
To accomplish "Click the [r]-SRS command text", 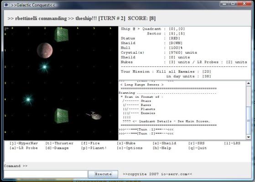I will point(197,143).
